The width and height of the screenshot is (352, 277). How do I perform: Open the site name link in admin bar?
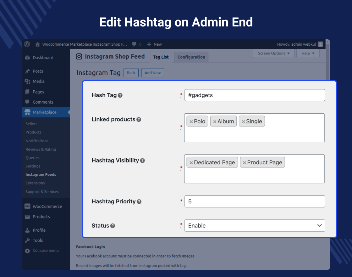(85, 44)
